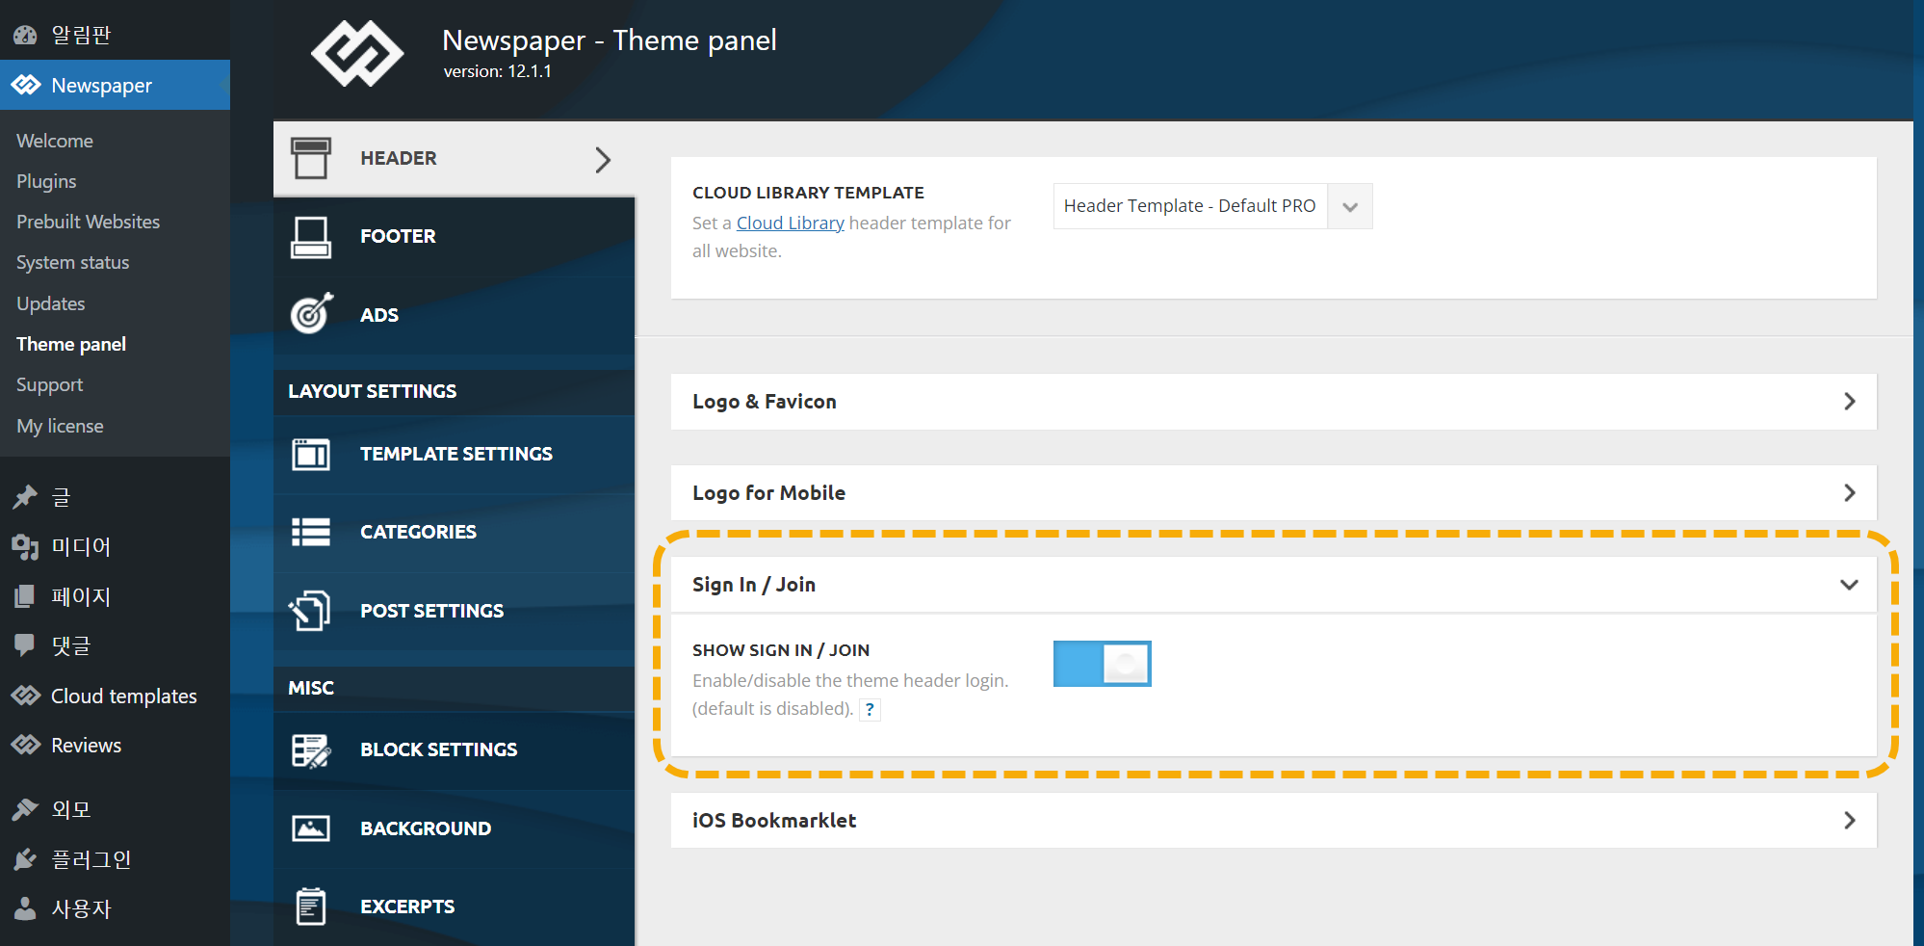Click the comment bubble icon next to 댓글

(25, 645)
